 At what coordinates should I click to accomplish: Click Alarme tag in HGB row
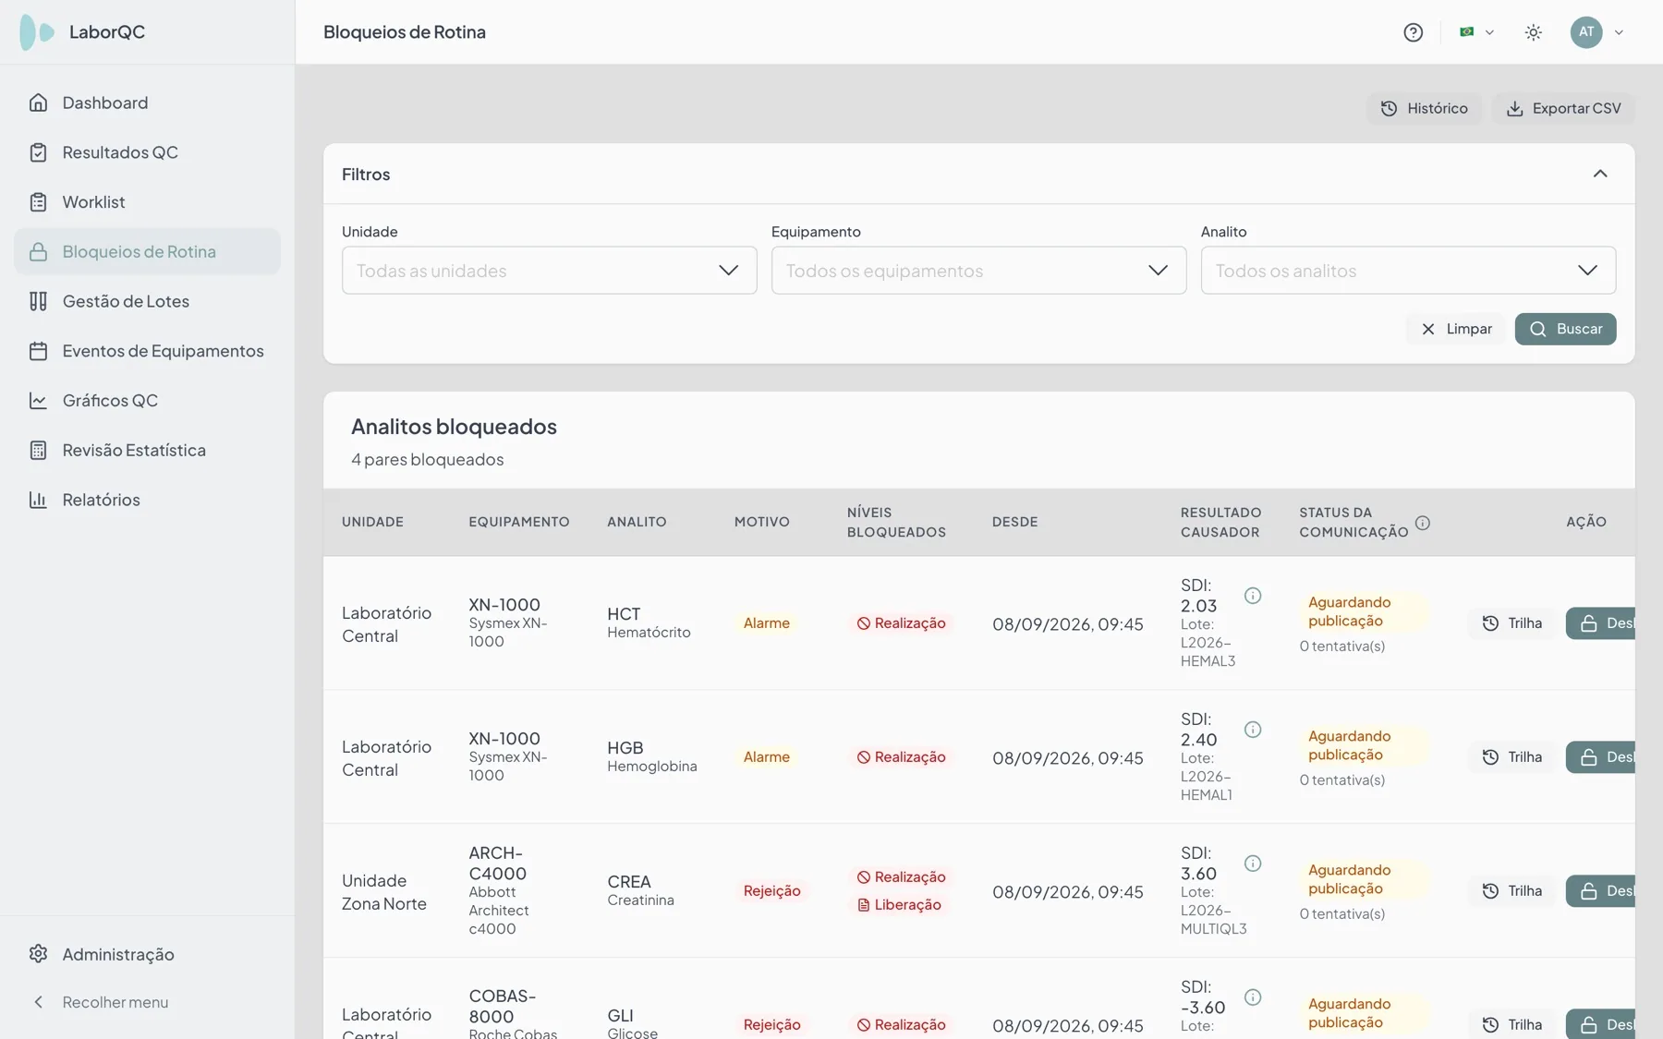click(767, 757)
